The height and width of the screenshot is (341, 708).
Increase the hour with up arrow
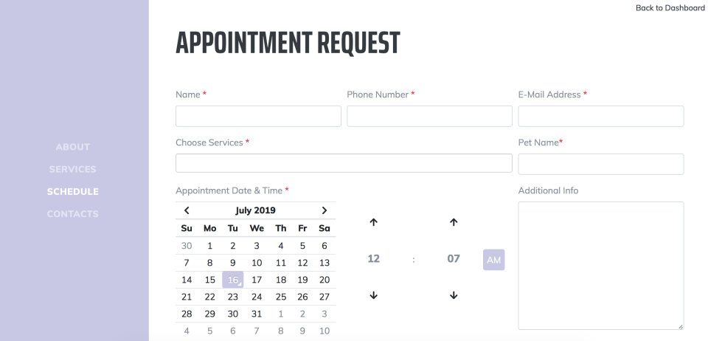(373, 221)
